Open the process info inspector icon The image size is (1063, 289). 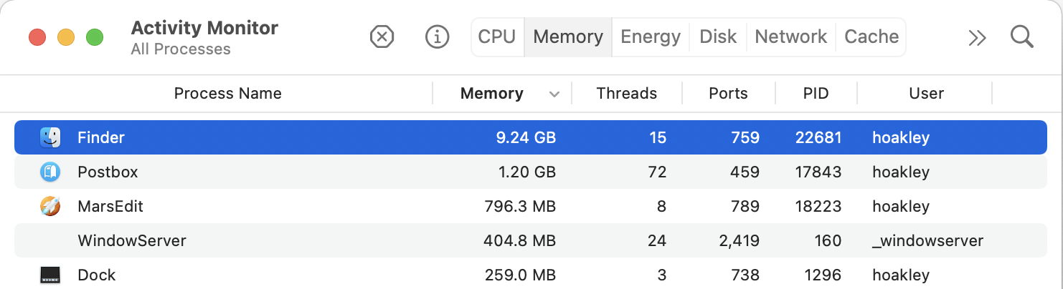(437, 36)
